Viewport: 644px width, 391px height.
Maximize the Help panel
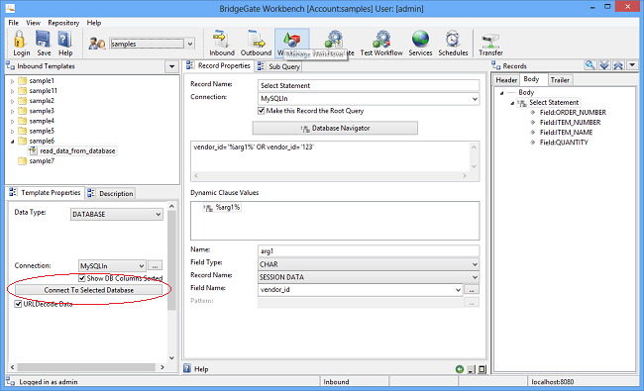[x=482, y=369]
